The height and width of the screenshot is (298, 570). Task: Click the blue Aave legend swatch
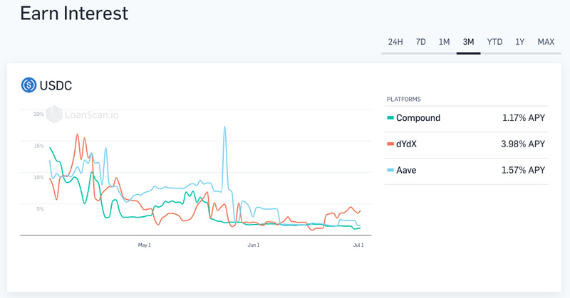(390, 171)
